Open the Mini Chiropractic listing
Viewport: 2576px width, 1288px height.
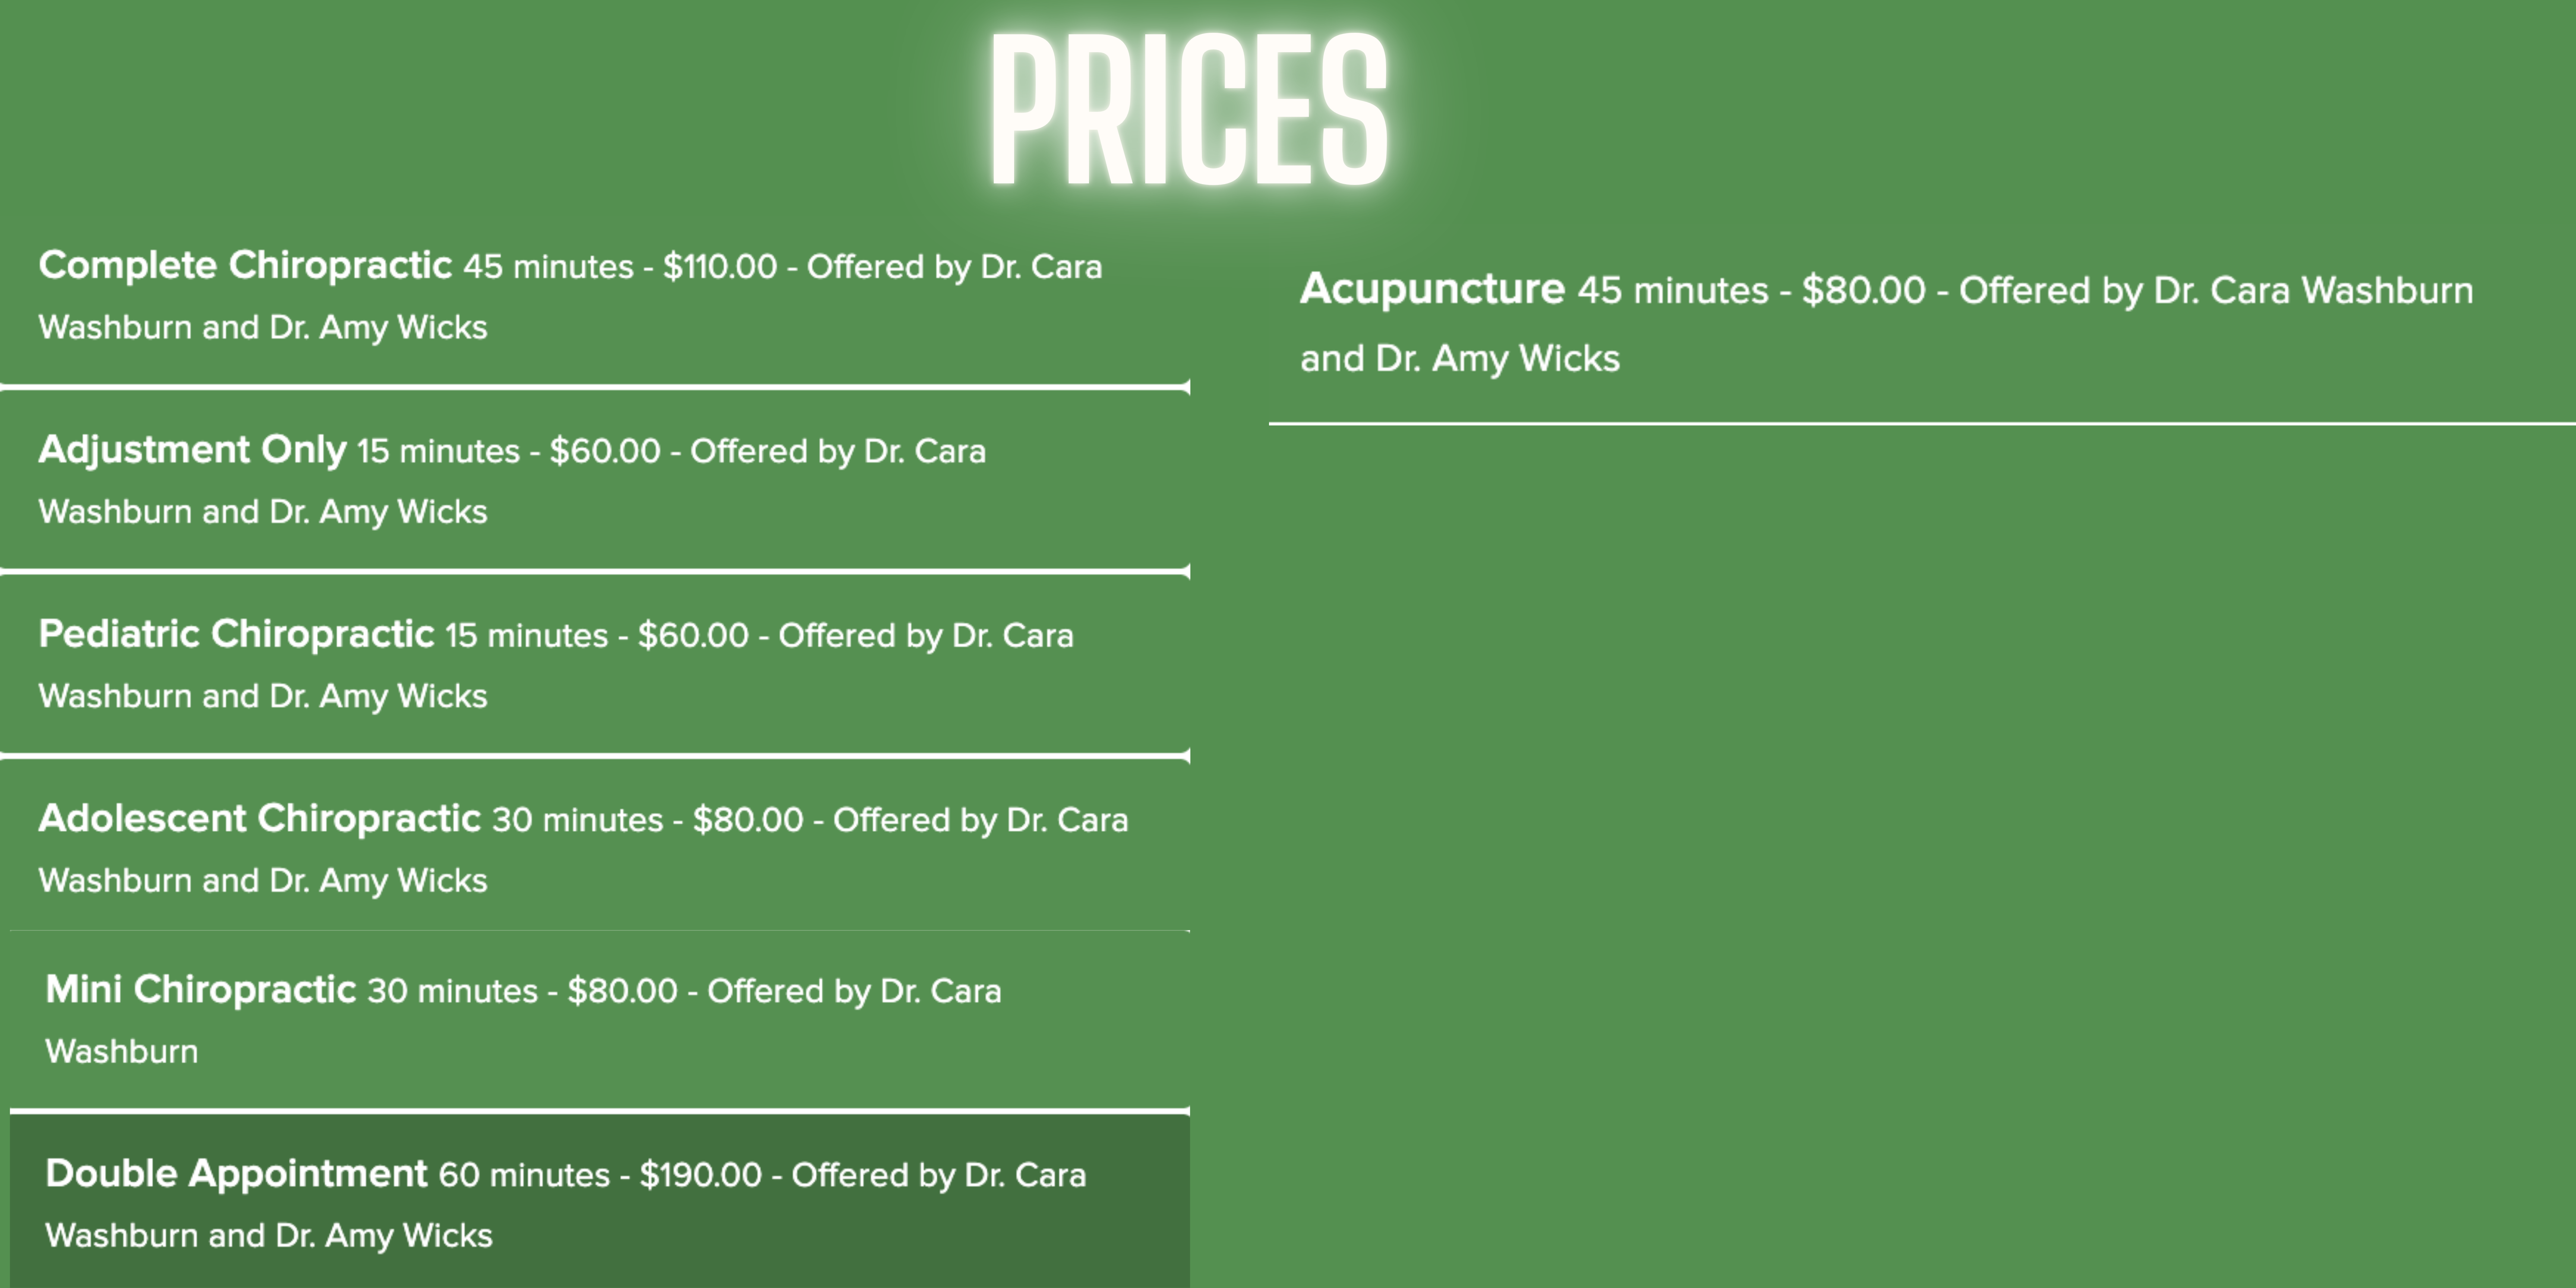coord(600,1020)
